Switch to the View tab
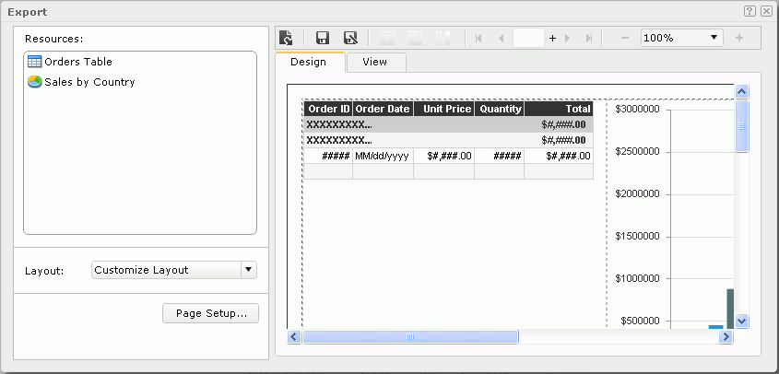This screenshot has height=374, width=779. pos(374,62)
